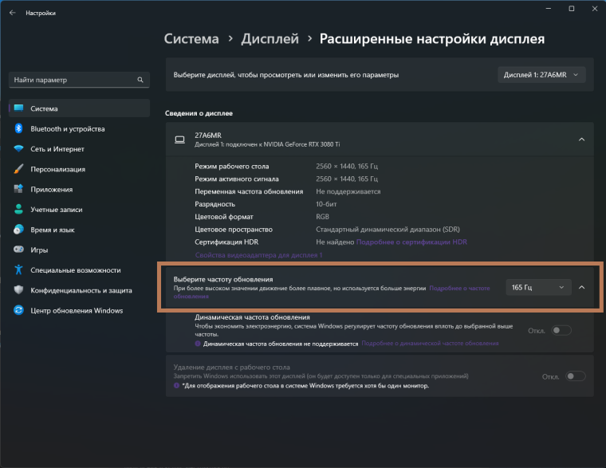Open Система in the sidebar
Viewport: 606px width, 468px height.
(79, 108)
